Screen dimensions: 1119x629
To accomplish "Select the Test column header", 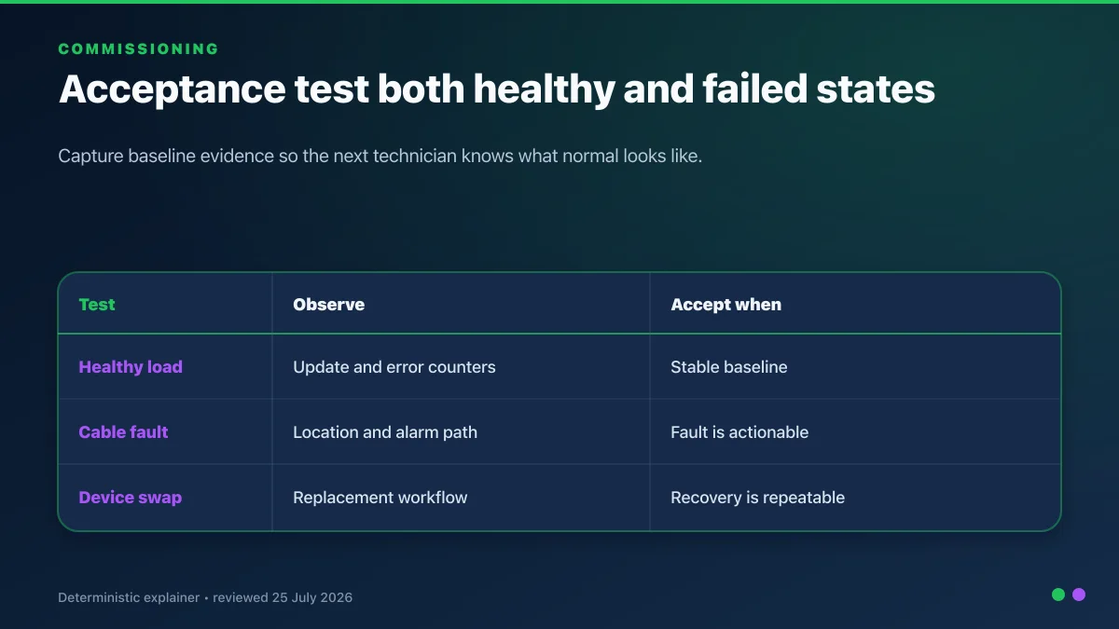I will 97,305.
